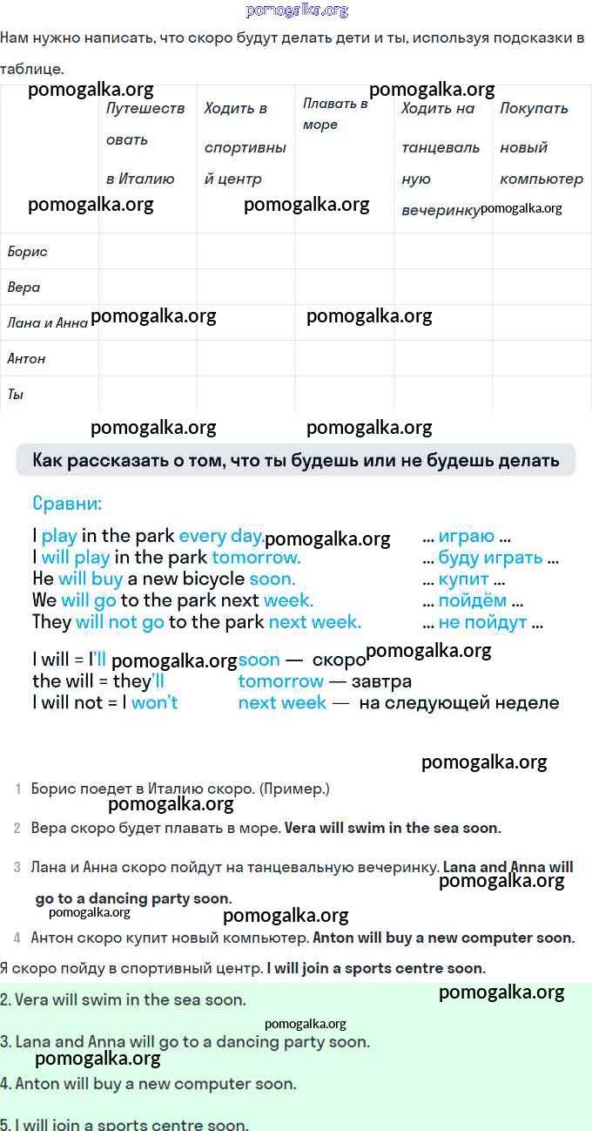The image size is (592, 1131).
Task: Select the "Вера" row label in table
Action: coord(24,288)
